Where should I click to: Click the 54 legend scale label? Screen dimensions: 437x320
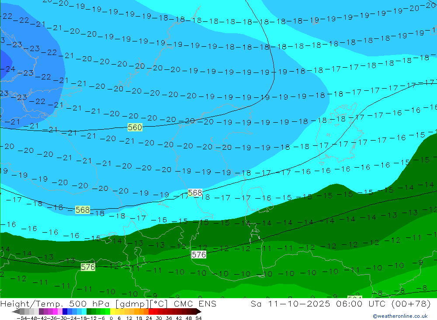click(x=198, y=318)
